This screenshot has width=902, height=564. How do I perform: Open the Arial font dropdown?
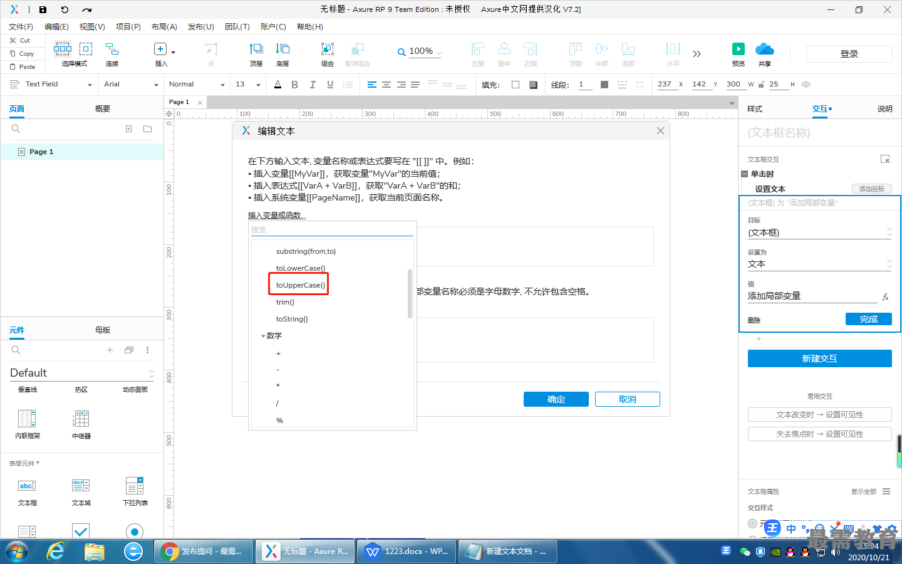point(130,85)
